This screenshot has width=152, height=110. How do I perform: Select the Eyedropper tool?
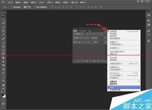[3, 35]
